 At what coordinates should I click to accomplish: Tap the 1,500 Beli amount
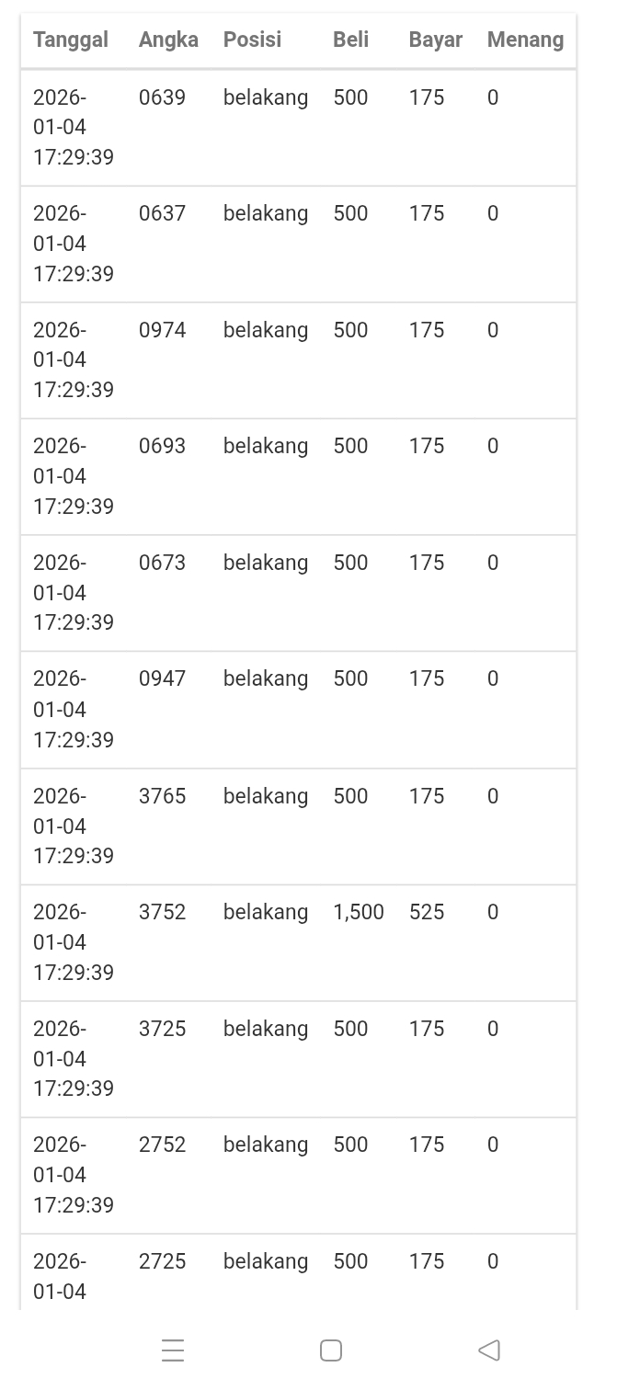358,912
